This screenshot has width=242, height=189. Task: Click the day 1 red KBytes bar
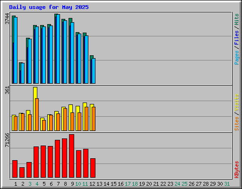(15, 169)
